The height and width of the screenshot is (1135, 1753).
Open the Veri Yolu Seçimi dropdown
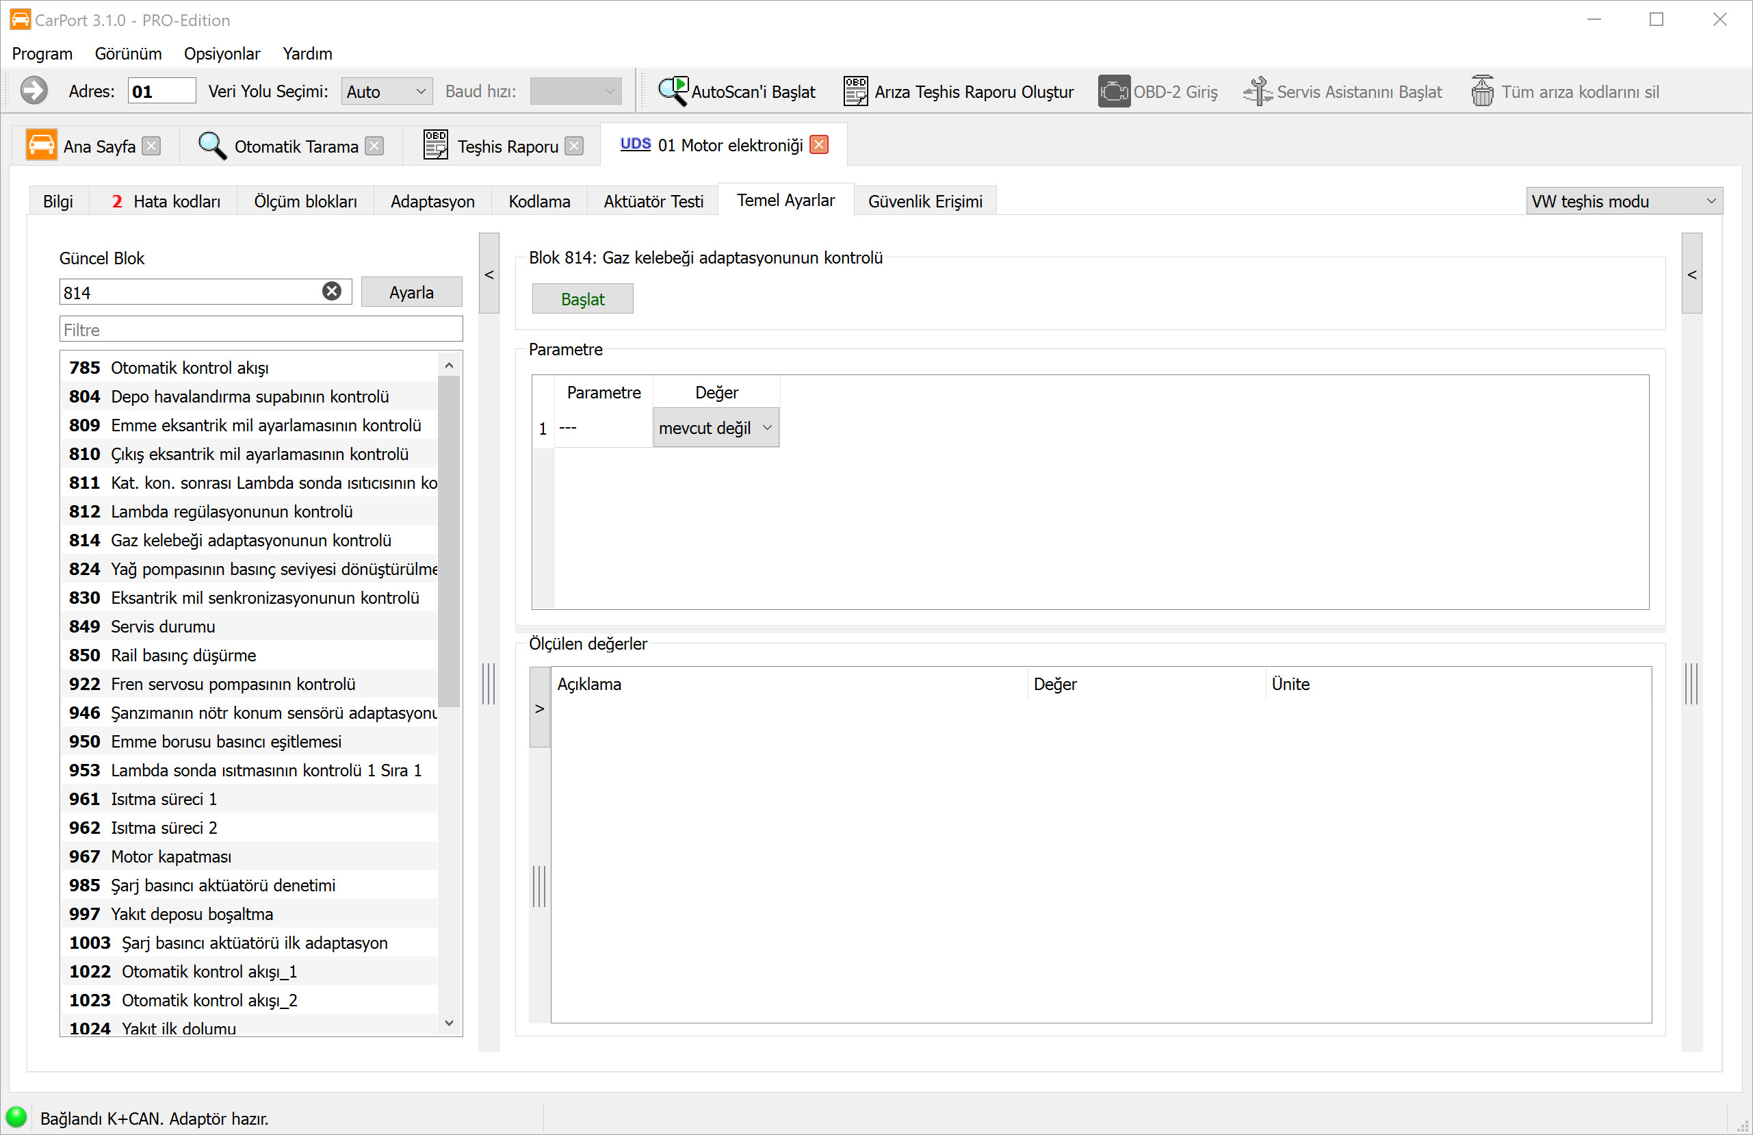(387, 92)
